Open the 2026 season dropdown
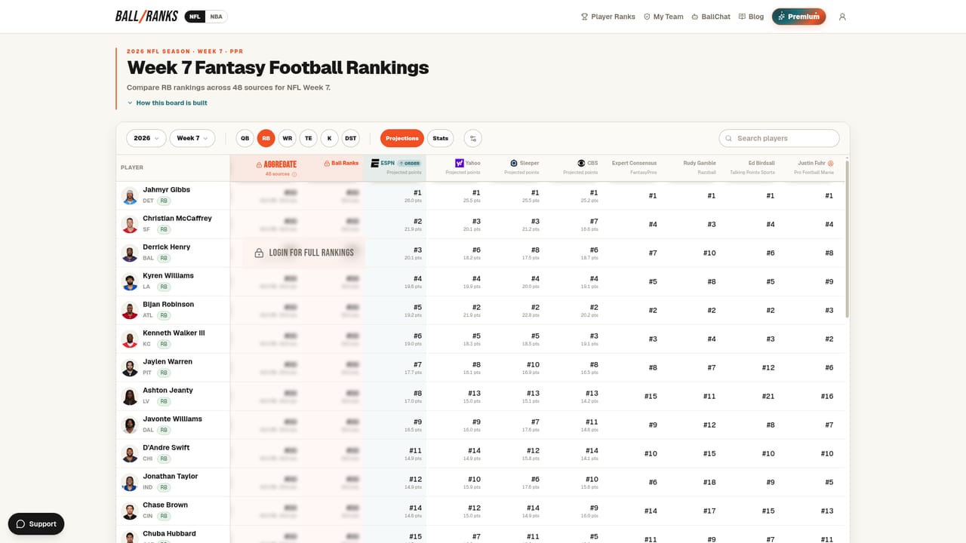 (146, 138)
